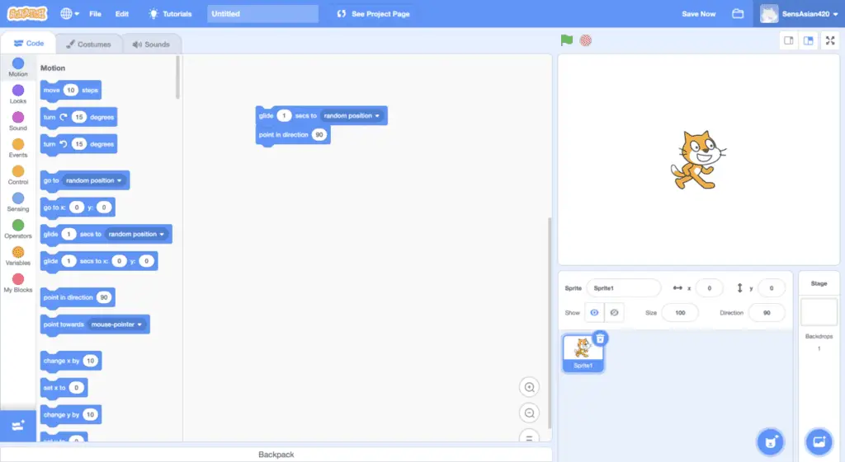Open the SensAsian420 account menu
Screen dimensions: 845x462
[x=800, y=14]
